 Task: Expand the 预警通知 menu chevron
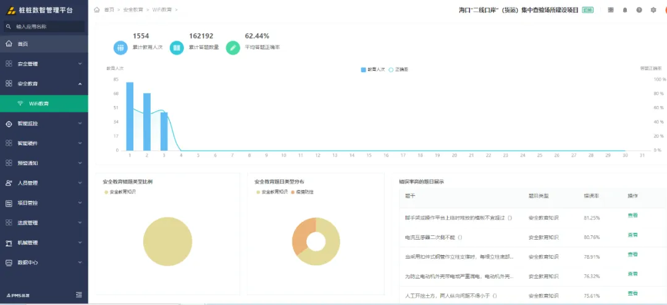click(x=80, y=163)
